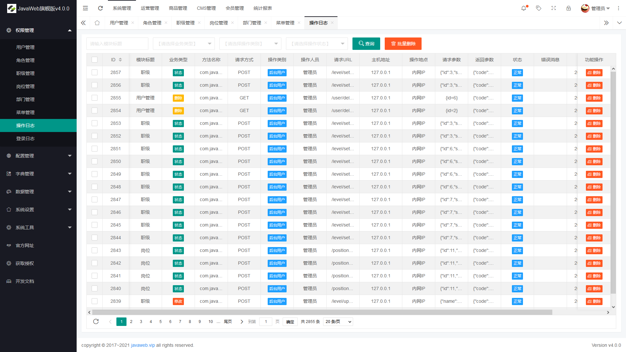
Task: Open the 运营管理 top menu
Action: click(150, 8)
